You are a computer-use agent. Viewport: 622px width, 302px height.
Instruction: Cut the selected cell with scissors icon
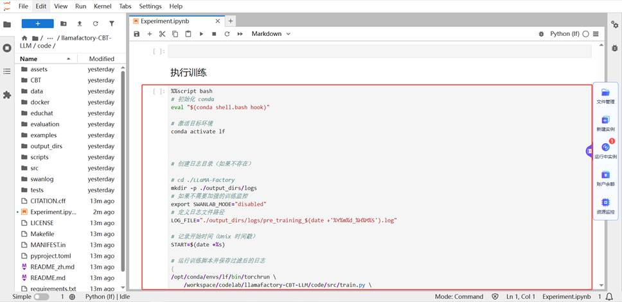pyautogui.click(x=162, y=34)
